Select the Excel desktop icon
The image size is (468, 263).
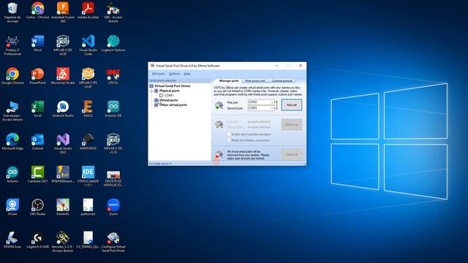[37, 109]
